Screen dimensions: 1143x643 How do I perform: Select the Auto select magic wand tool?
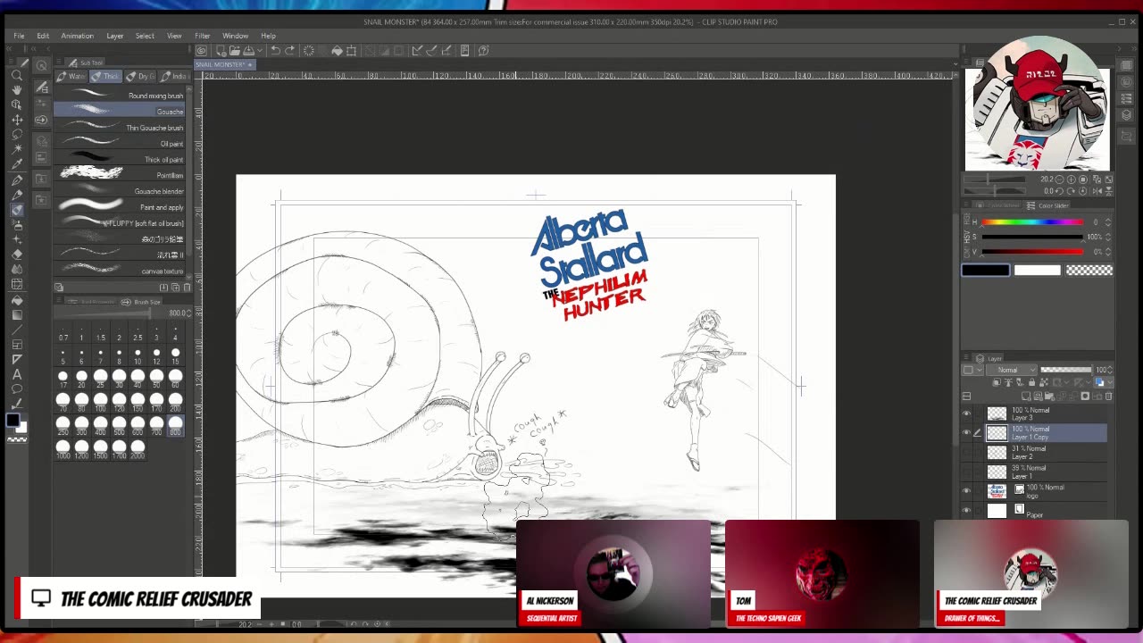[17, 150]
